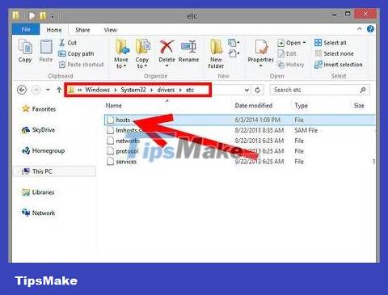Click the Copy ribbon button

pyautogui.click(x=25, y=51)
